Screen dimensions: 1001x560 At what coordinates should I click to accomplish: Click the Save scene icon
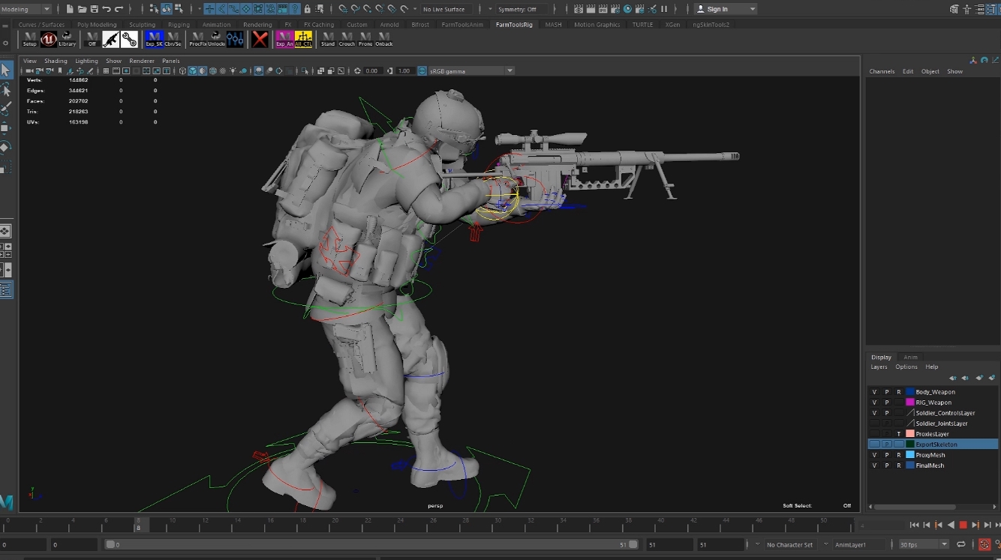(94, 9)
